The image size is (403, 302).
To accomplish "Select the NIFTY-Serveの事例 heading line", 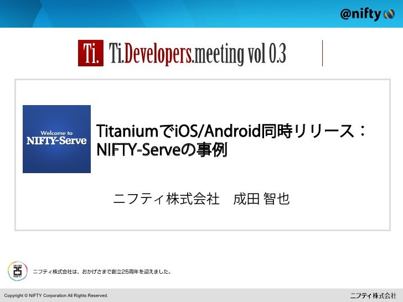I will pyautogui.click(x=162, y=150).
